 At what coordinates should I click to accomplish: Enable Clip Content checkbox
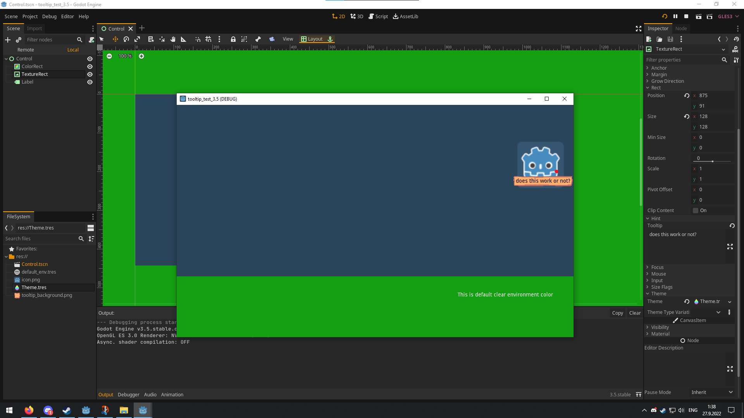696,211
